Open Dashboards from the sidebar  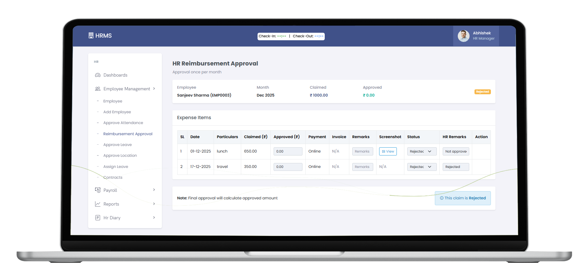coord(115,75)
